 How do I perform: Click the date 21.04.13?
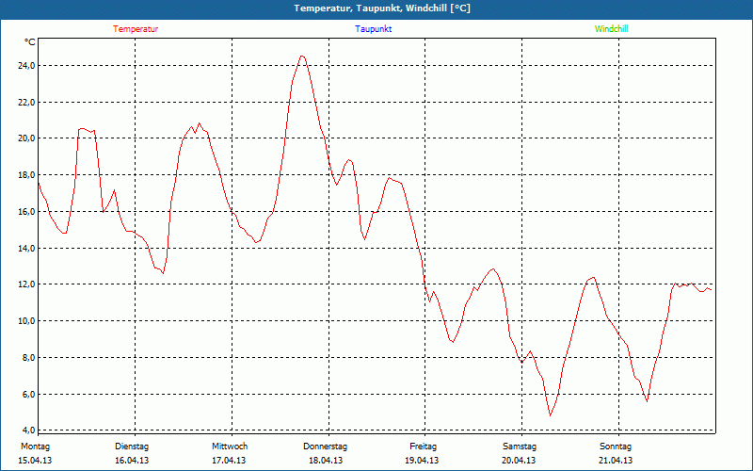[616, 461]
